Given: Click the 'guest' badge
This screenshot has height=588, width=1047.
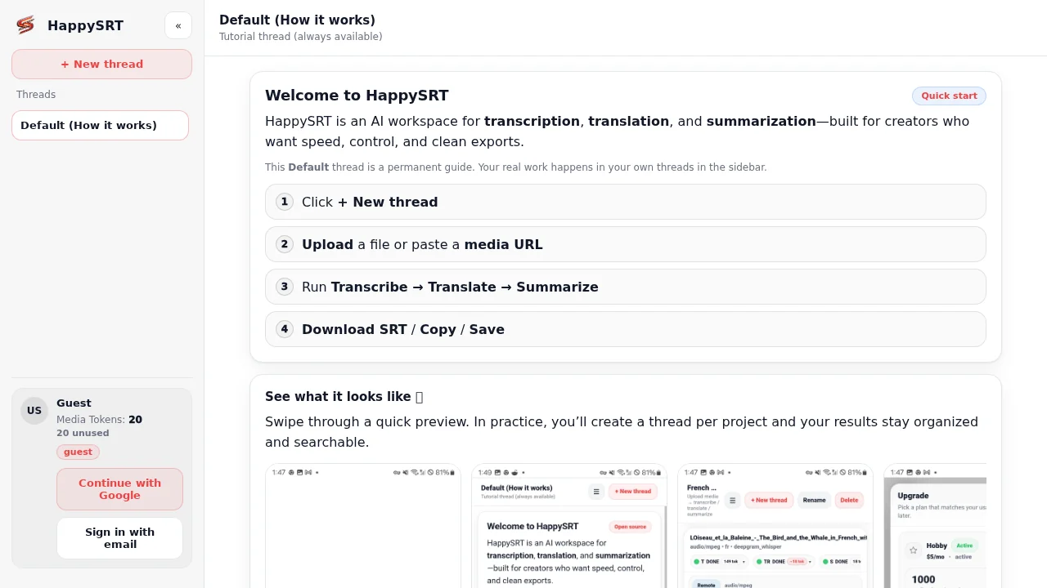Looking at the screenshot, I should (78, 452).
